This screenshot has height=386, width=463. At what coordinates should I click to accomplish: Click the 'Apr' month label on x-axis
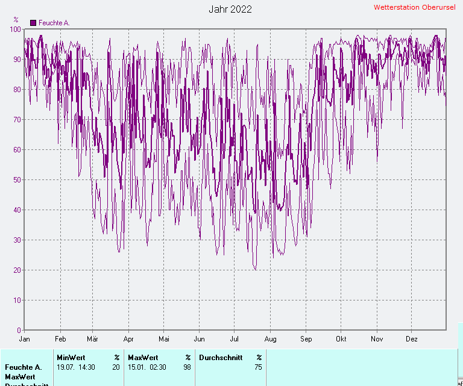[x=128, y=339]
